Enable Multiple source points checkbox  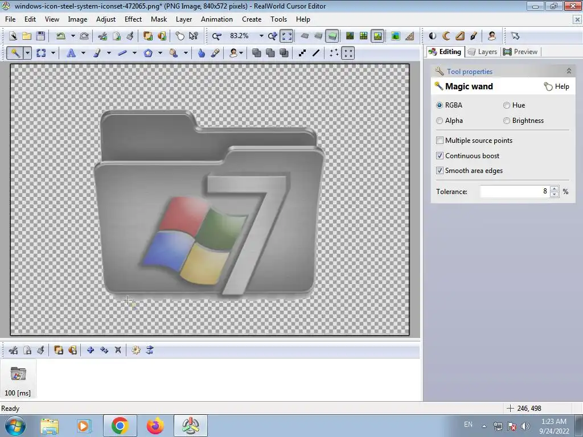440,141
